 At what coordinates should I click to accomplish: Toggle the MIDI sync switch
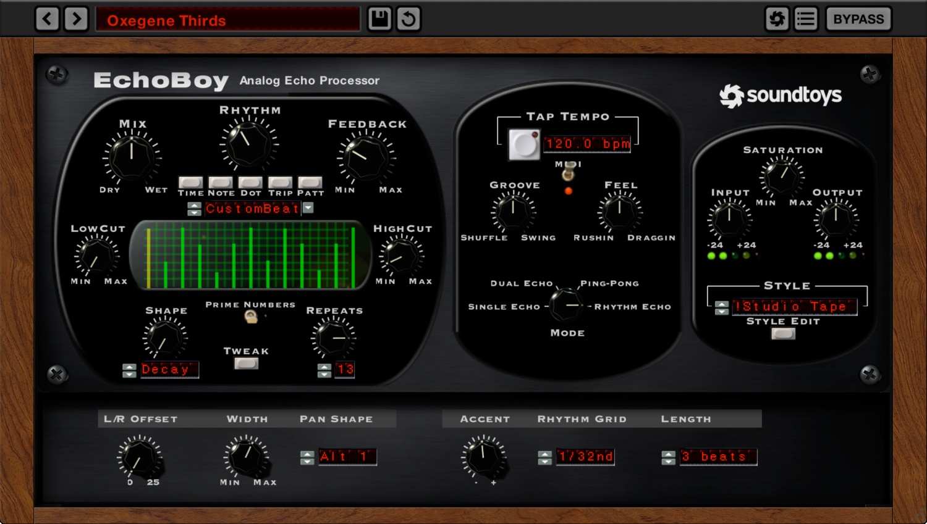coord(567,175)
